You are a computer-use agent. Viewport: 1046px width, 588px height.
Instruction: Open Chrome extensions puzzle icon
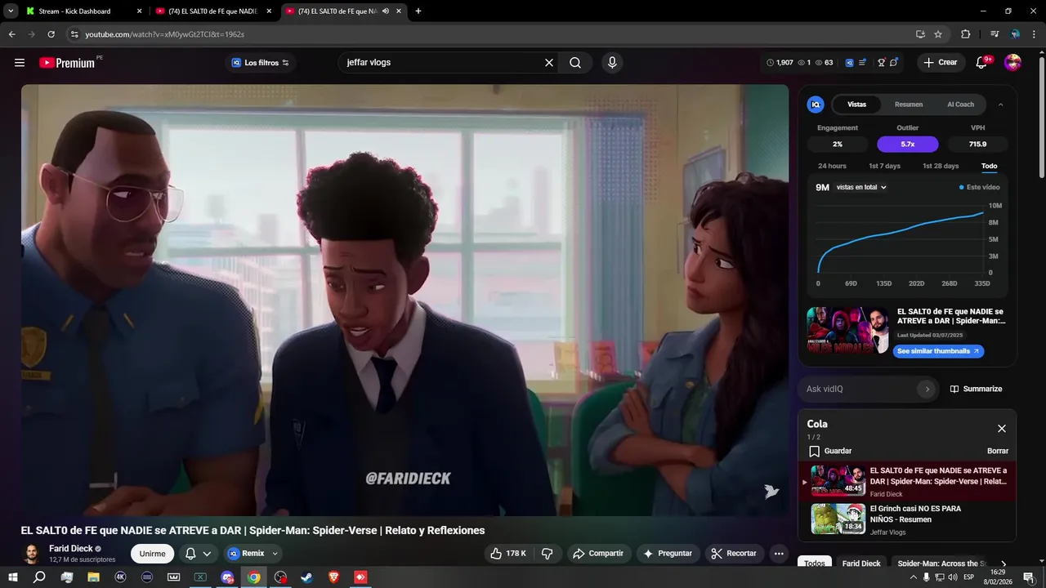(965, 34)
